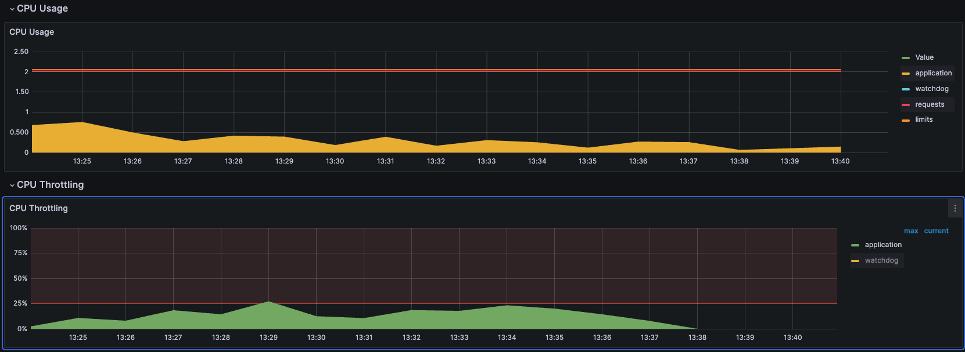
Task: Toggle the watchdog series in CPU Usage legend
Action: 932,89
